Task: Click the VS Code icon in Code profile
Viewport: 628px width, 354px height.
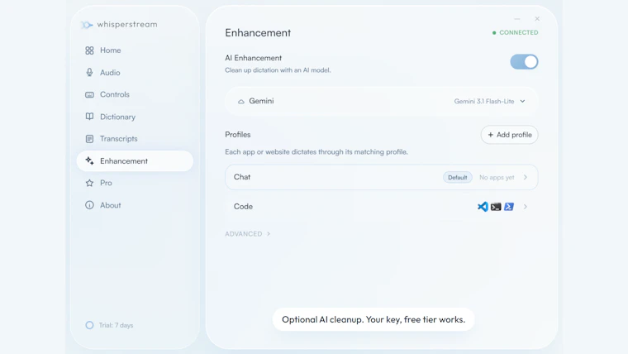Action: coord(483,207)
